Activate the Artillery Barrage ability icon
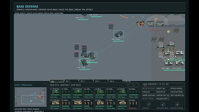Image resolution: width=199 pixels, height=112 pixels. 163,104
